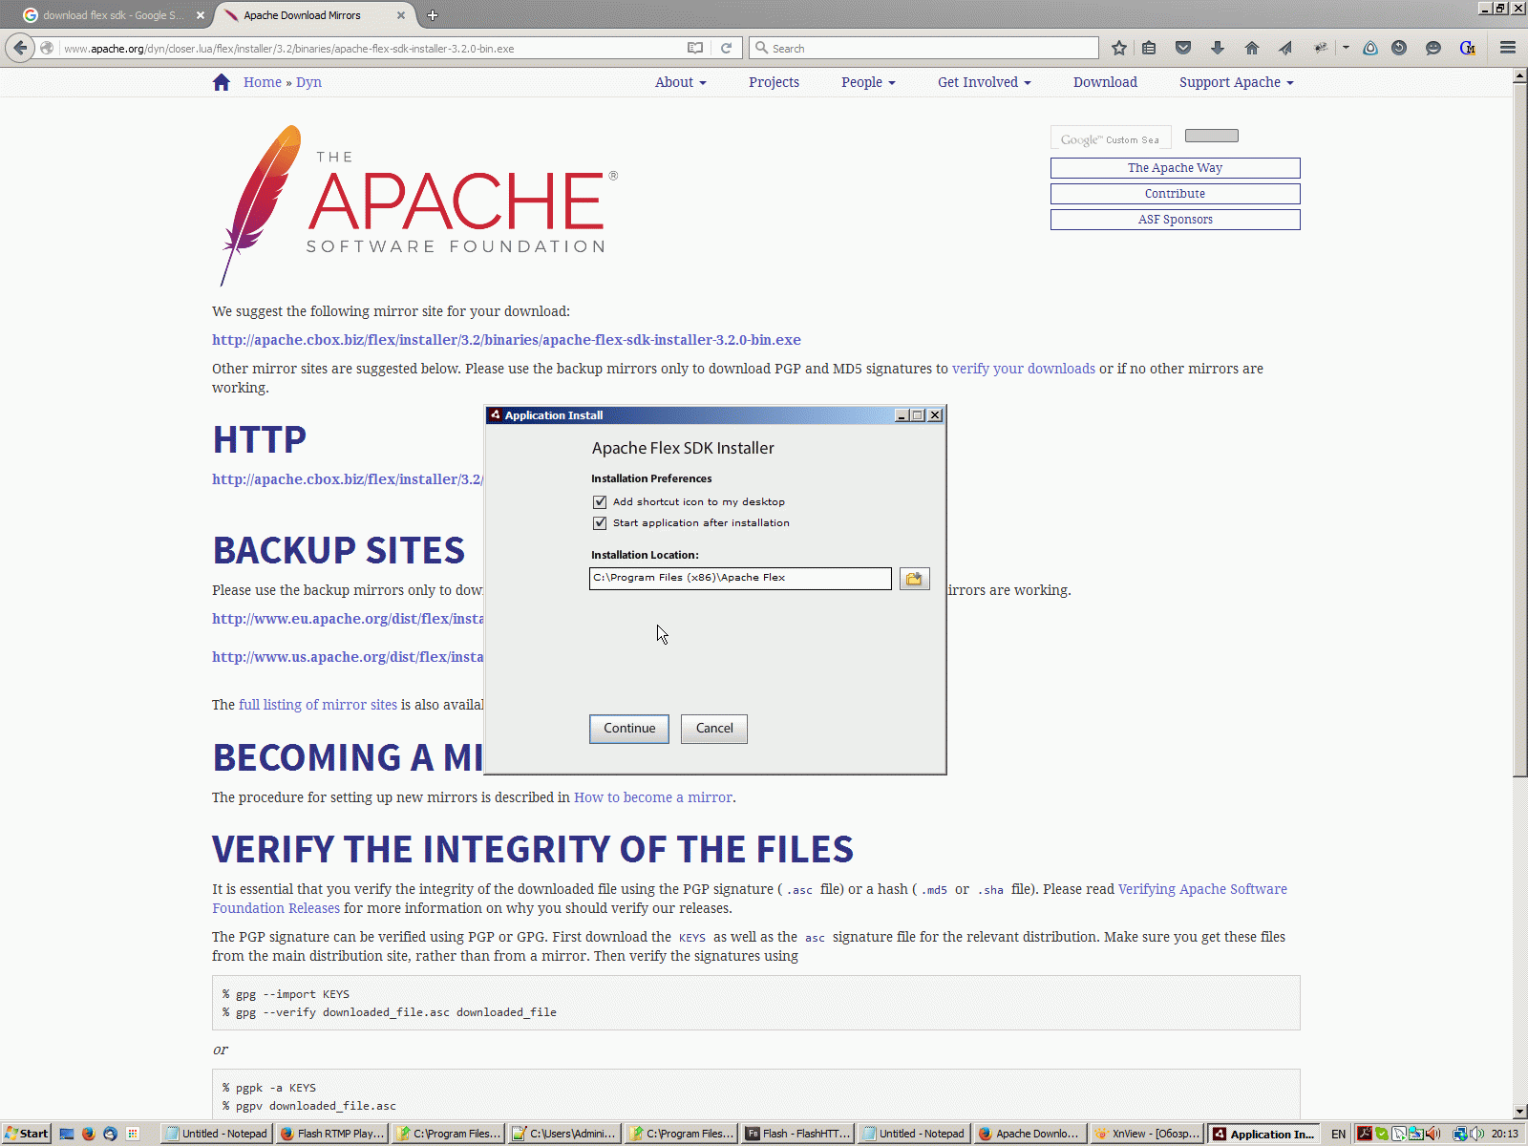This screenshot has height=1146, width=1528.
Task: Click the blue C extension toolbar icon
Action: (1468, 48)
